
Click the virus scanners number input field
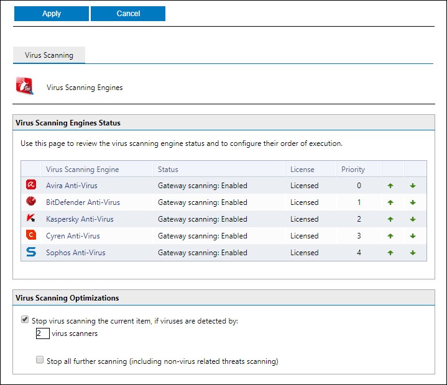pyautogui.click(x=43, y=333)
